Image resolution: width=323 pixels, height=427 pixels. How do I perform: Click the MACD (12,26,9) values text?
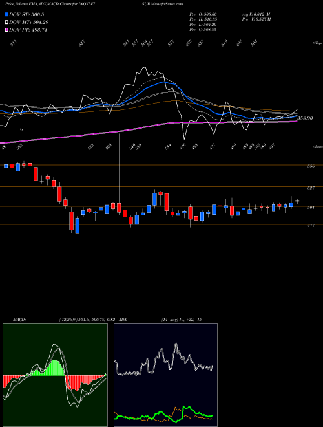pos(88,320)
